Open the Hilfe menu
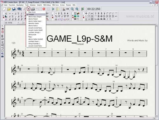This screenshot has width=159, height=120. coord(74,5)
